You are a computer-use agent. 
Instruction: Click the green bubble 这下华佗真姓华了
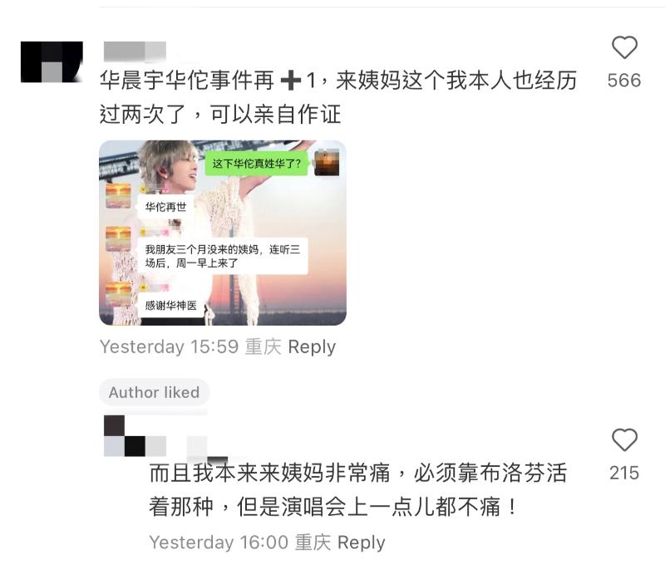(x=256, y=164)
